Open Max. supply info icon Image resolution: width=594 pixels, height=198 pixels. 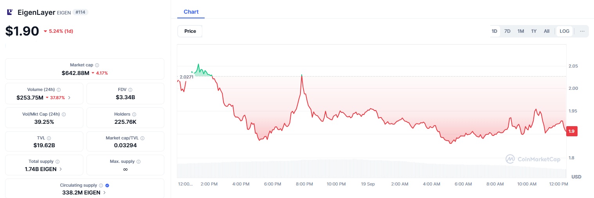pyautogui.click(x=139, y=162)
